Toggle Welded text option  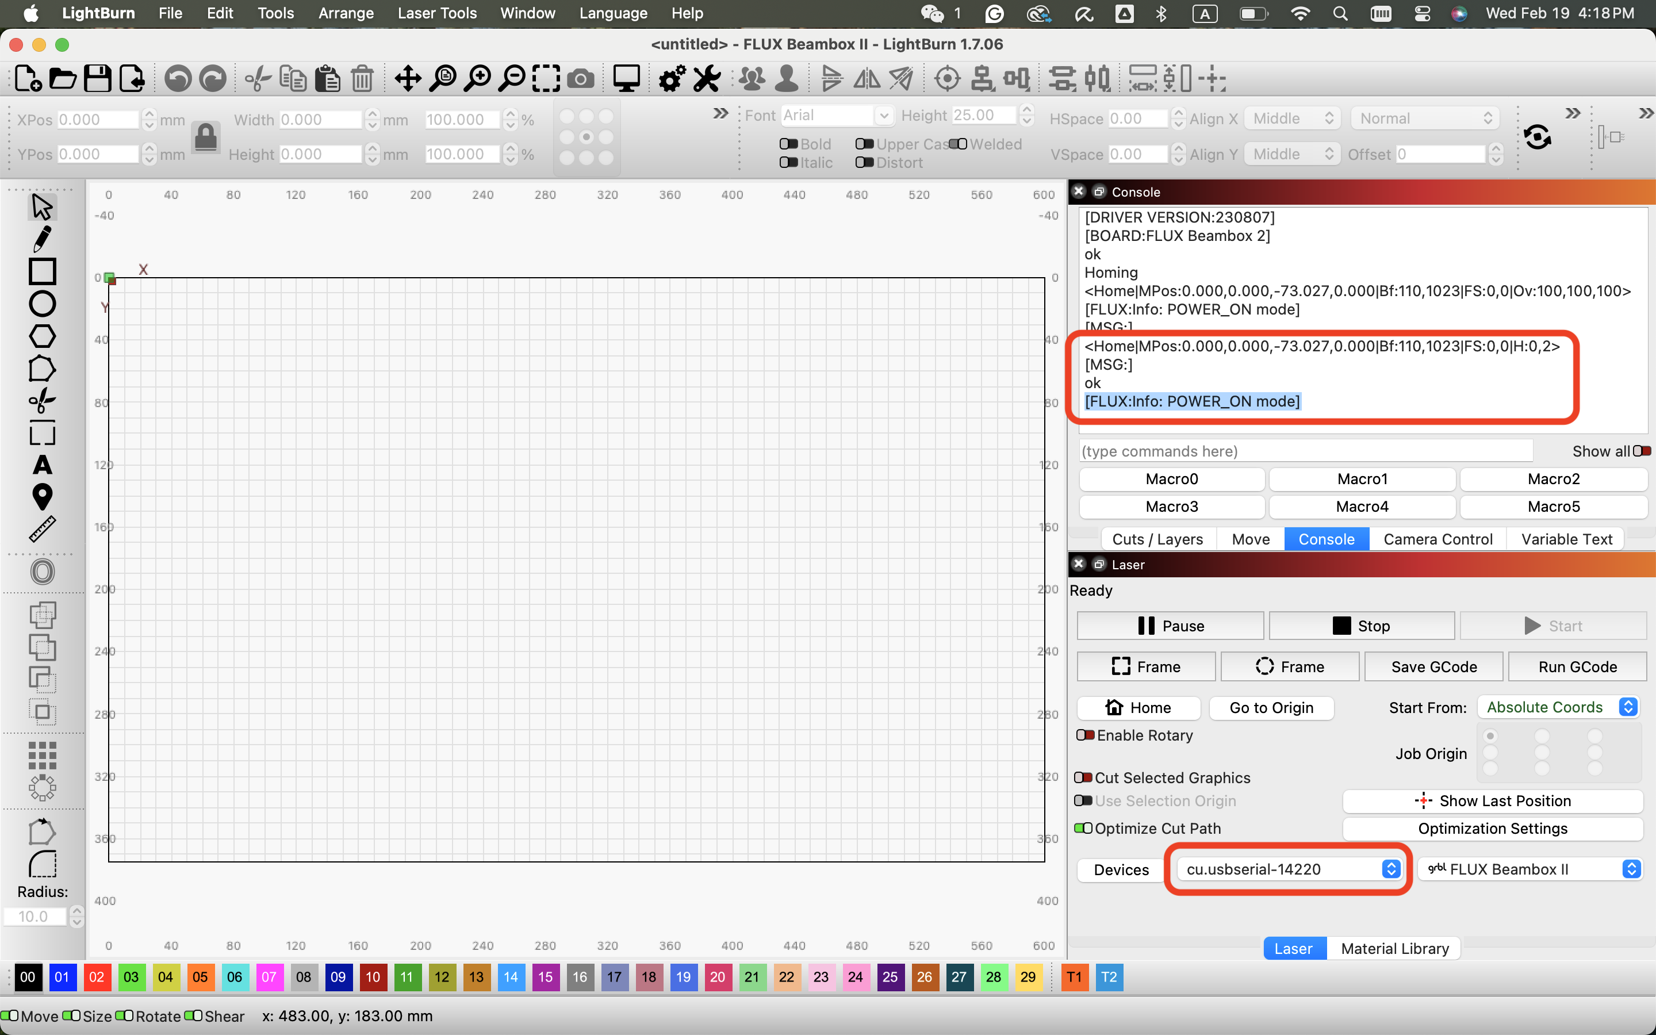pos(958,144)
